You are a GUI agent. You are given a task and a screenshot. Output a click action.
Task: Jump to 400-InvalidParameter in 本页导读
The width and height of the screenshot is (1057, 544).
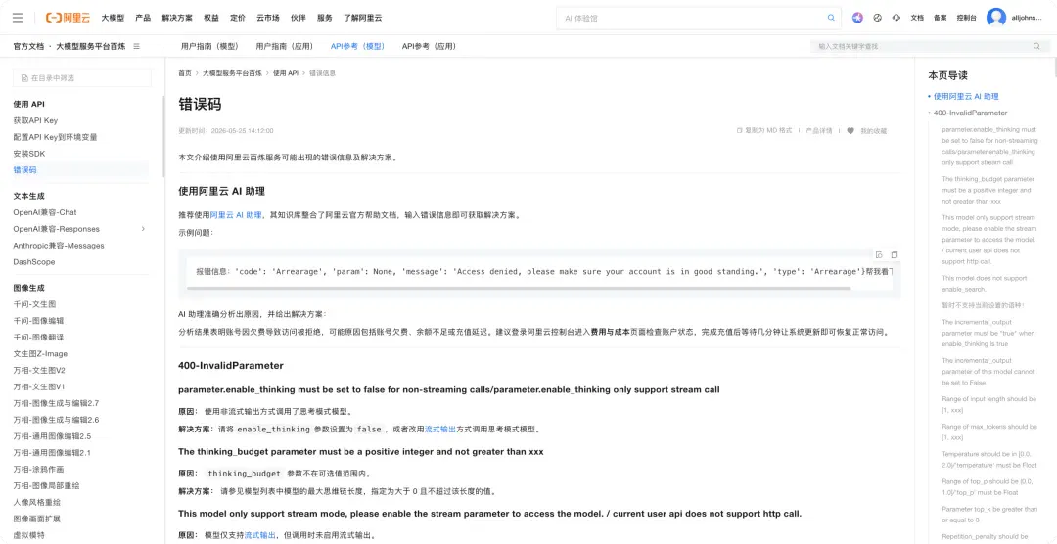pos(971,113)
